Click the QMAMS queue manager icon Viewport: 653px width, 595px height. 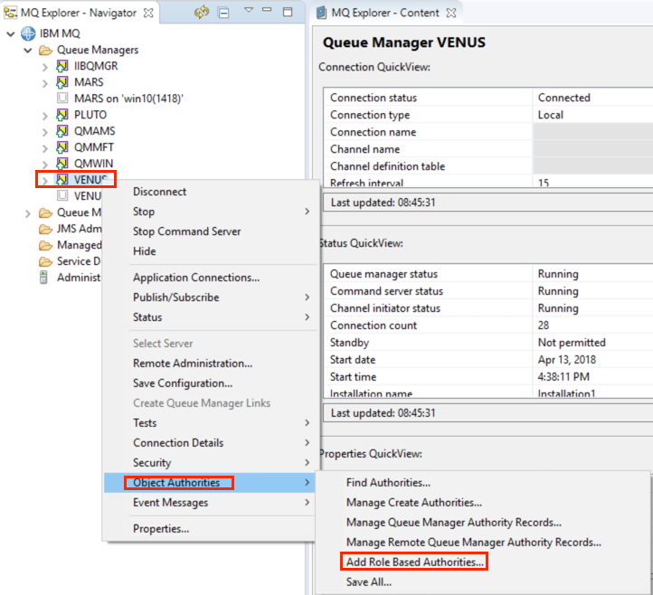pyautogui.click(x=62, y=131)
